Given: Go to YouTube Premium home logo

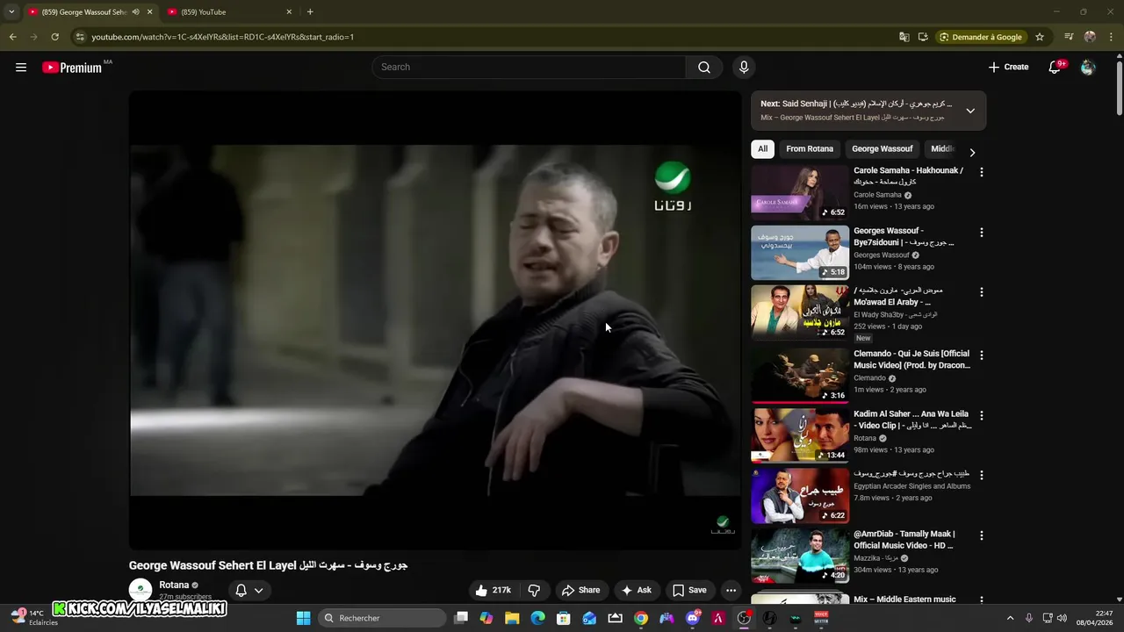Looking at the screenshot, I should point(72,68).
